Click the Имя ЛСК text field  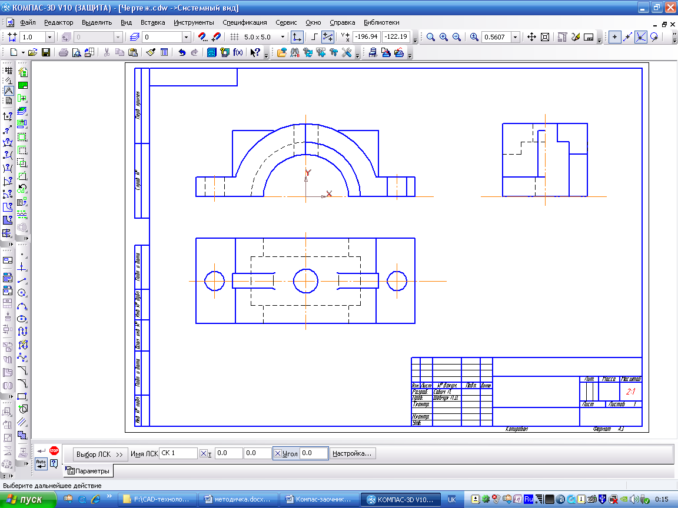[178, 453]
